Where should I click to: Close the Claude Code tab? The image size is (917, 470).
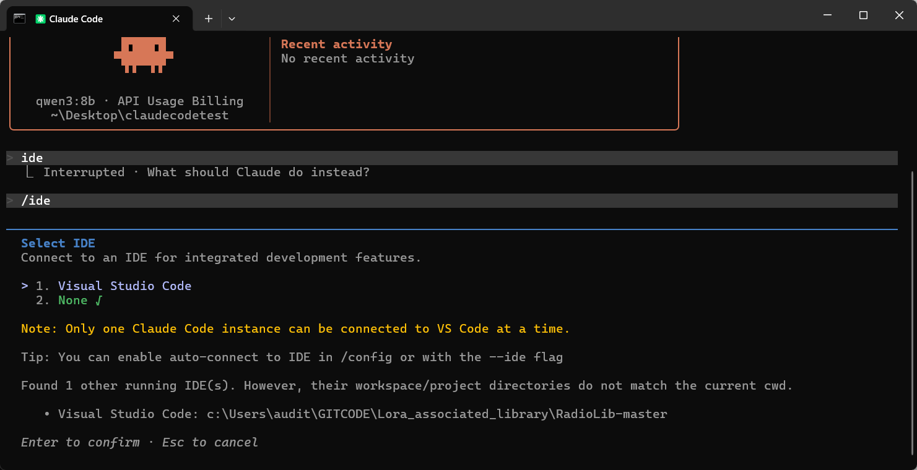[176, 19]
